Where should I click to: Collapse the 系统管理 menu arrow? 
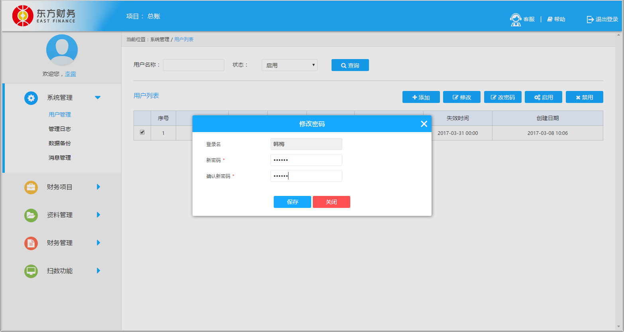click(98, 97)
